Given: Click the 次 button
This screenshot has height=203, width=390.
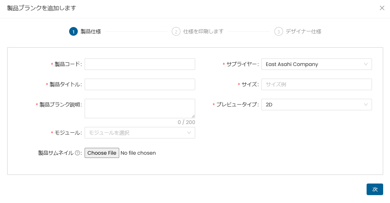Looking at the screenshot, I should (x=375, y=189).
